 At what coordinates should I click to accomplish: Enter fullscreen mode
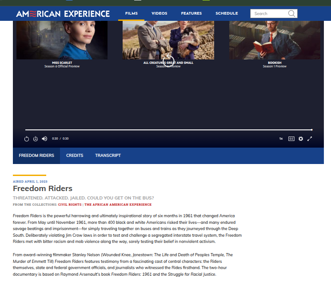(310, 139)
